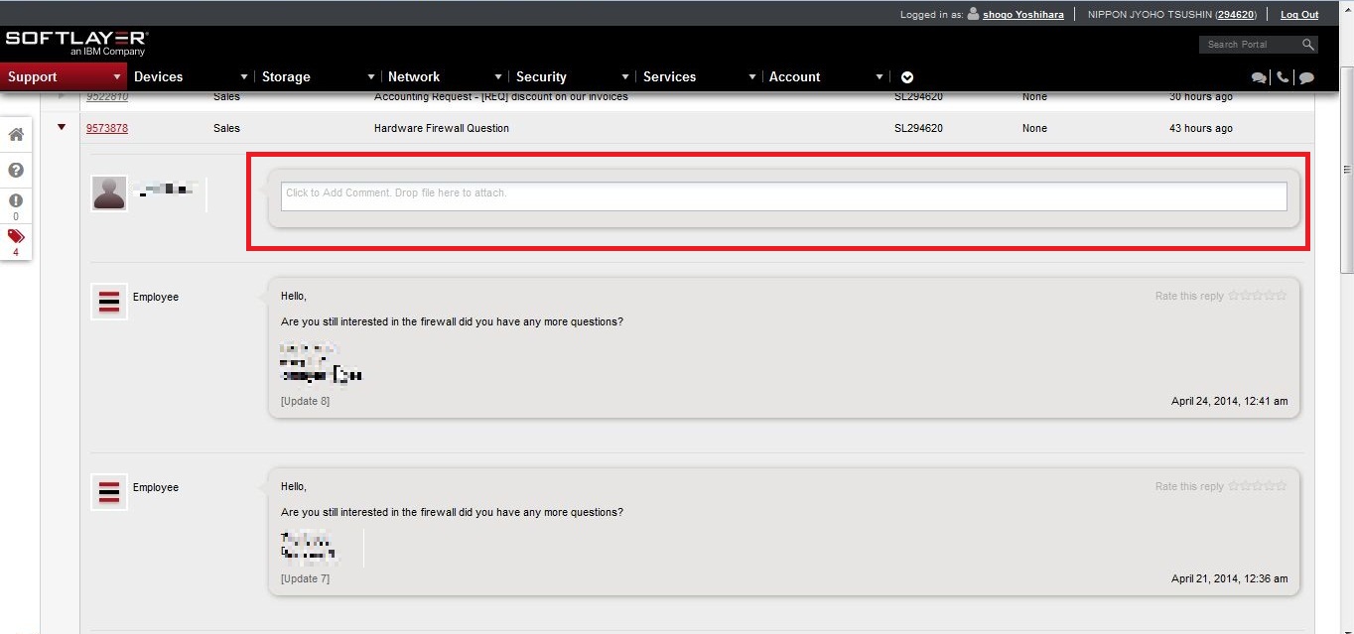Click the Log Out link
1354x634 pixels.
(1299, 15)
